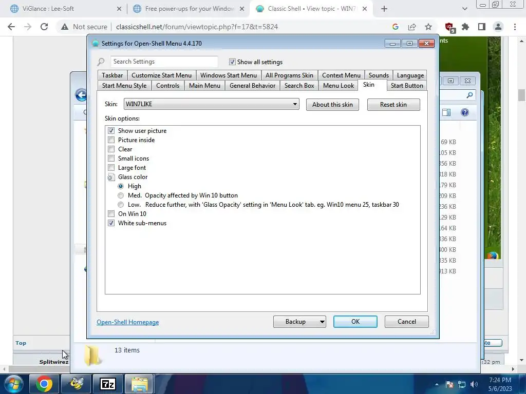Enable Large font checkbox
The height and width of the screenshot is (394, 526).
click(111, 168)
